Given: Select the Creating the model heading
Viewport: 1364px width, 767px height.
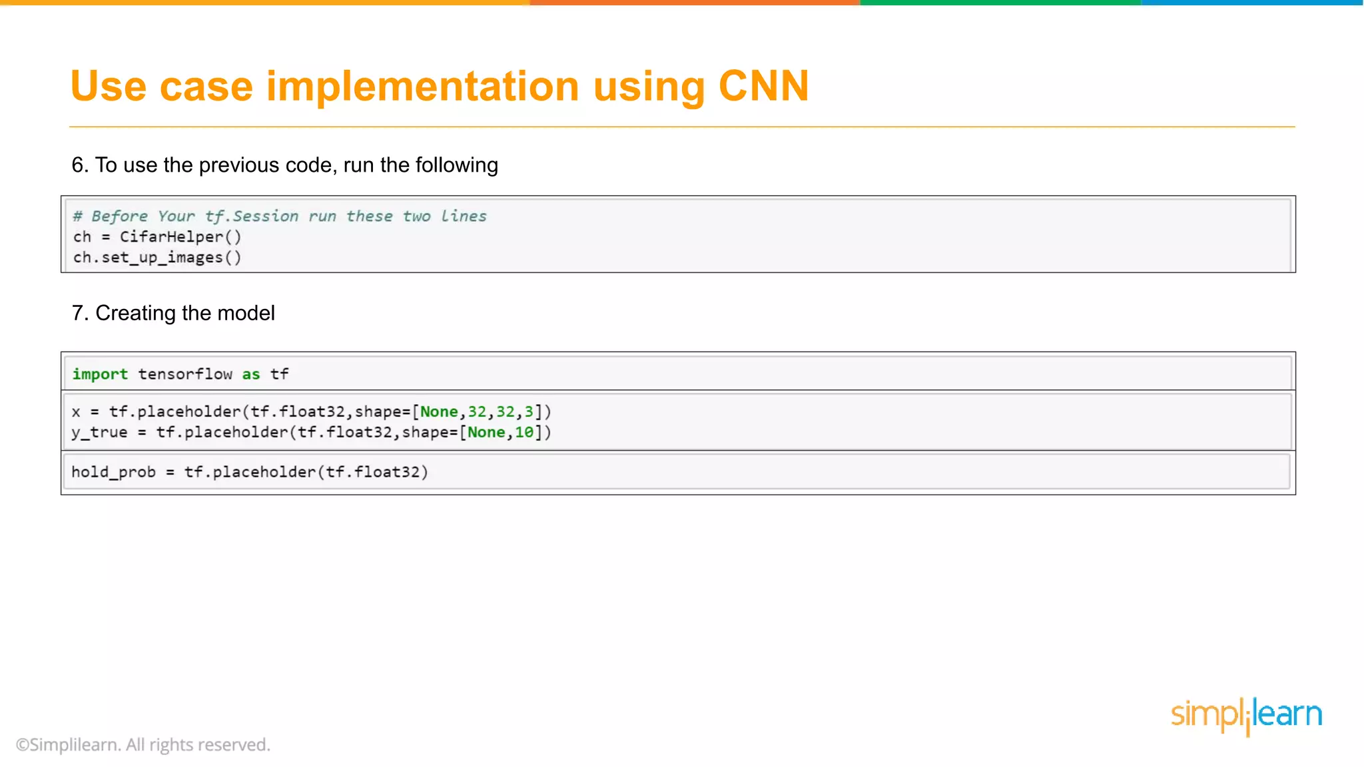Looking at the screenshot, I should 173,312.
